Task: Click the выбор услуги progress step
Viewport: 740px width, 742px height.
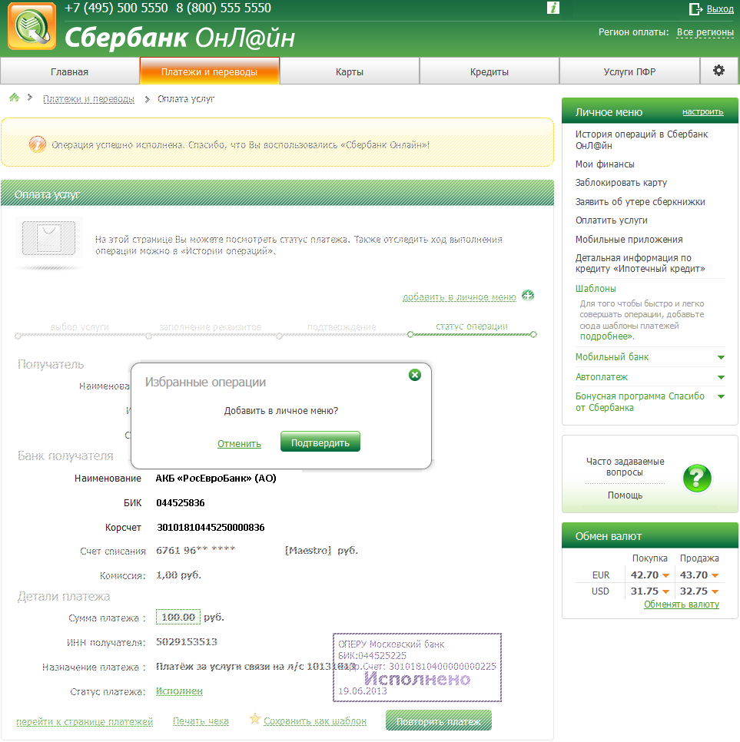Action: coord(80,327)
